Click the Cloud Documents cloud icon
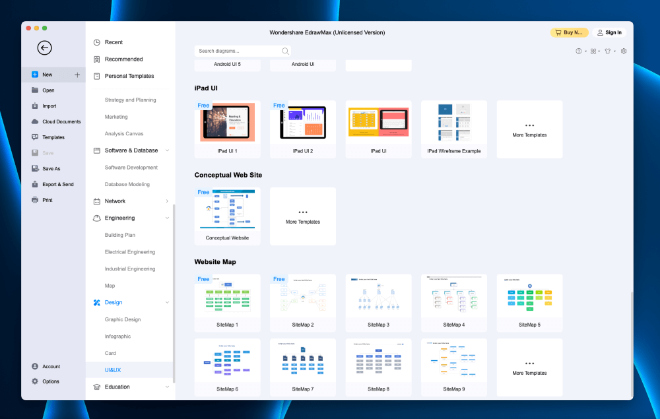 [35, 121]
